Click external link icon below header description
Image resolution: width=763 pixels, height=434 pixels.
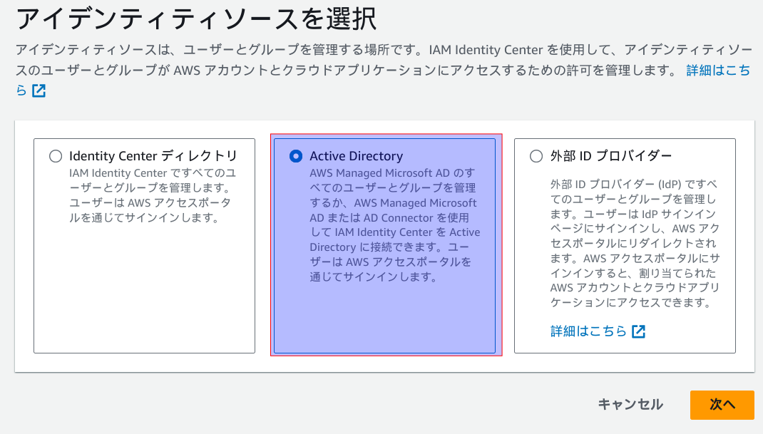point(39,91)
